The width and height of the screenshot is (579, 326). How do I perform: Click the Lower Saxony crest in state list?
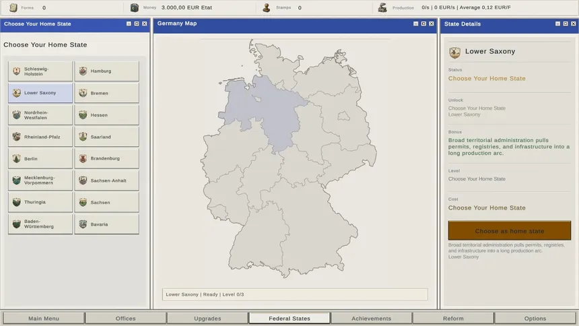(x=17, y=93)
